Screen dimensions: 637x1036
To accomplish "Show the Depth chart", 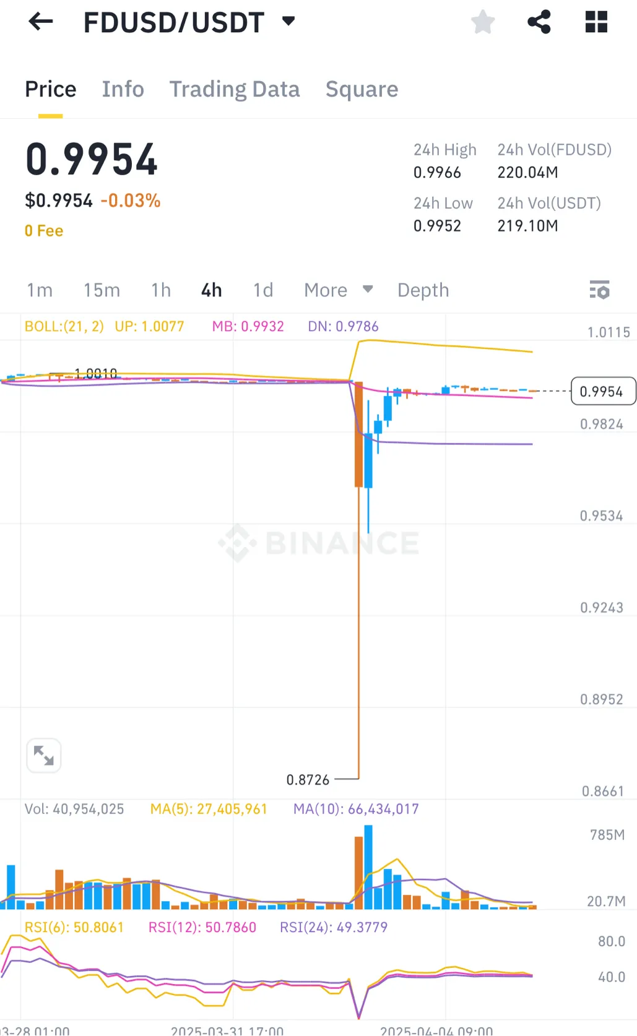I will pyautogui.click(x=423, y=290).
